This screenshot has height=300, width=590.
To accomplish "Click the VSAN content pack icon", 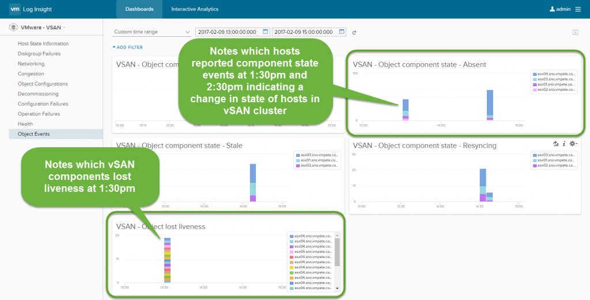I will [x=14, y=28].
